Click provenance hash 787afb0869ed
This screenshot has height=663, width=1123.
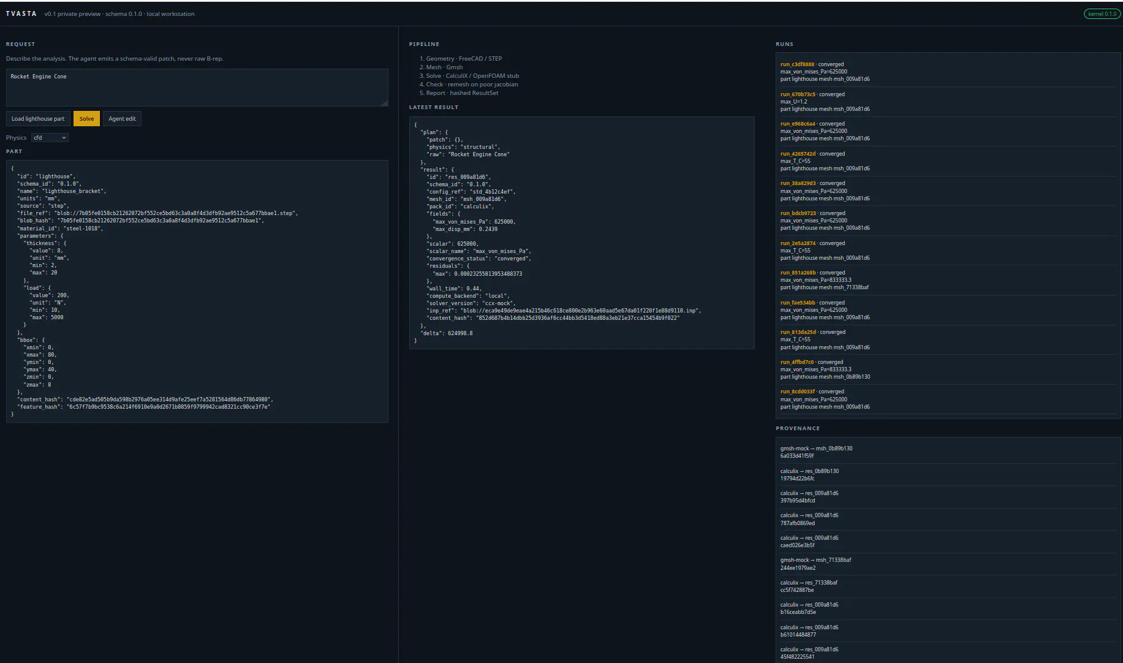coord(797,523)
